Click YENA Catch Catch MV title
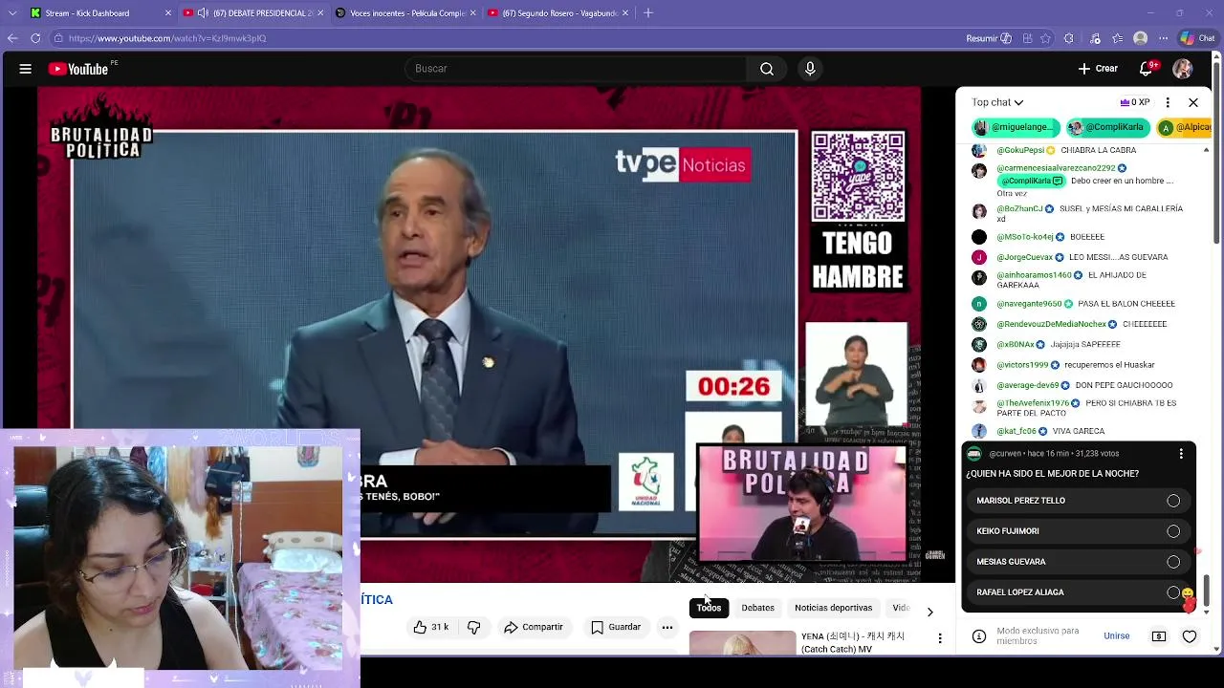 click(853, 642)
